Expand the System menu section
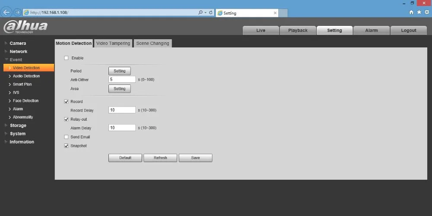The image size is (432, 216). click(x=18, y=134)
